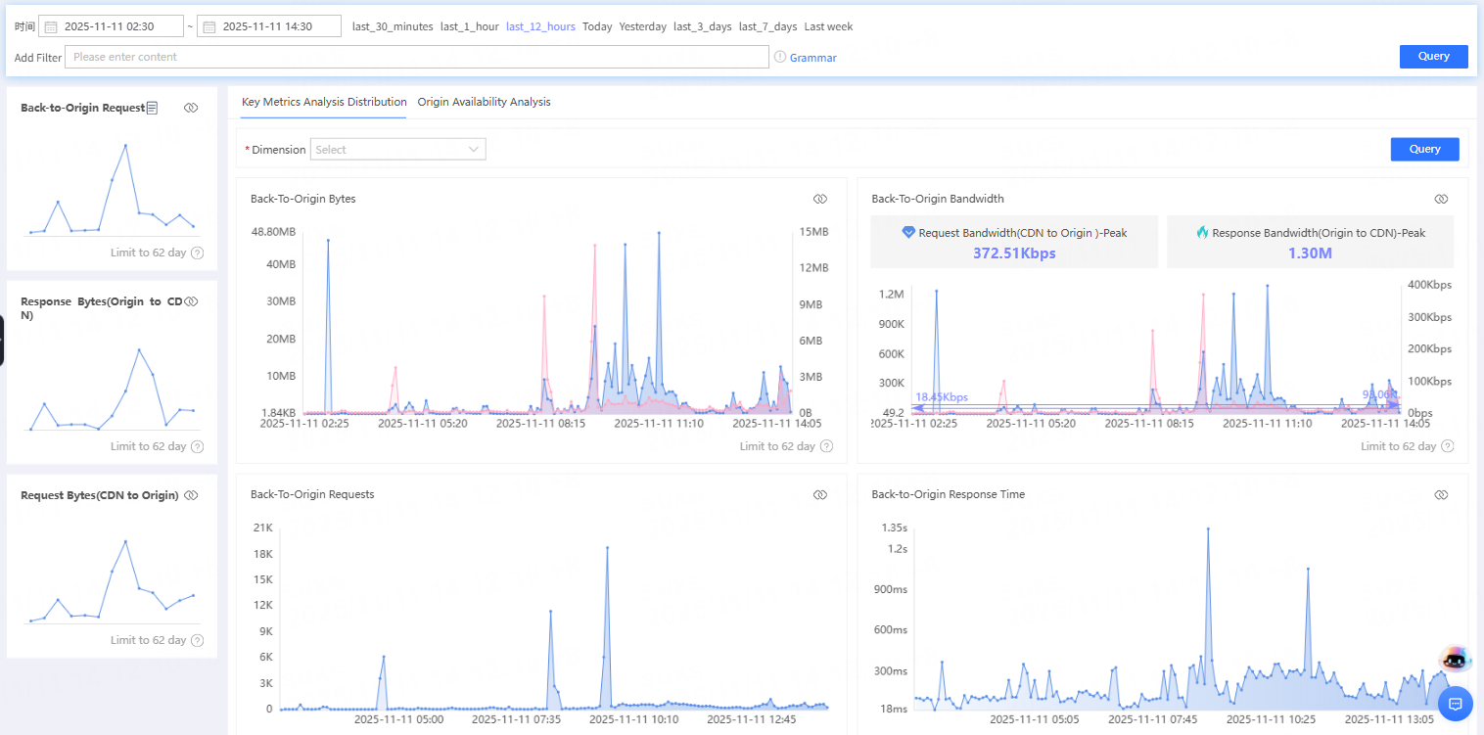Click the robot assistant avatar
The height and width of the screenshot is (735, 1484).
tap(1455, 659)
